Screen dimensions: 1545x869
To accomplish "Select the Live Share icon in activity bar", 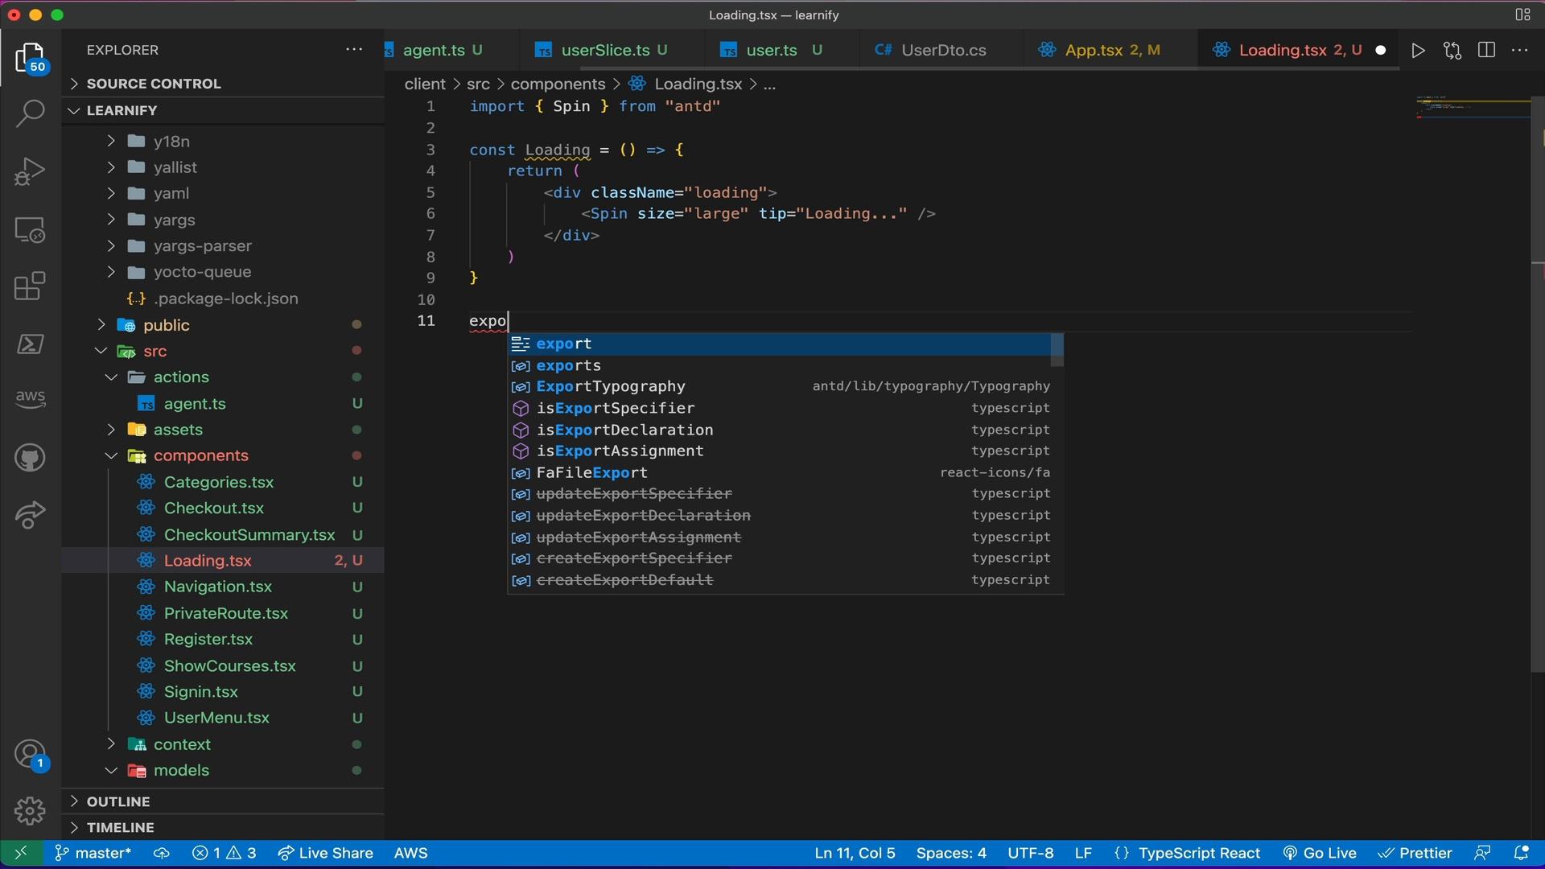I will pos(29,515).
